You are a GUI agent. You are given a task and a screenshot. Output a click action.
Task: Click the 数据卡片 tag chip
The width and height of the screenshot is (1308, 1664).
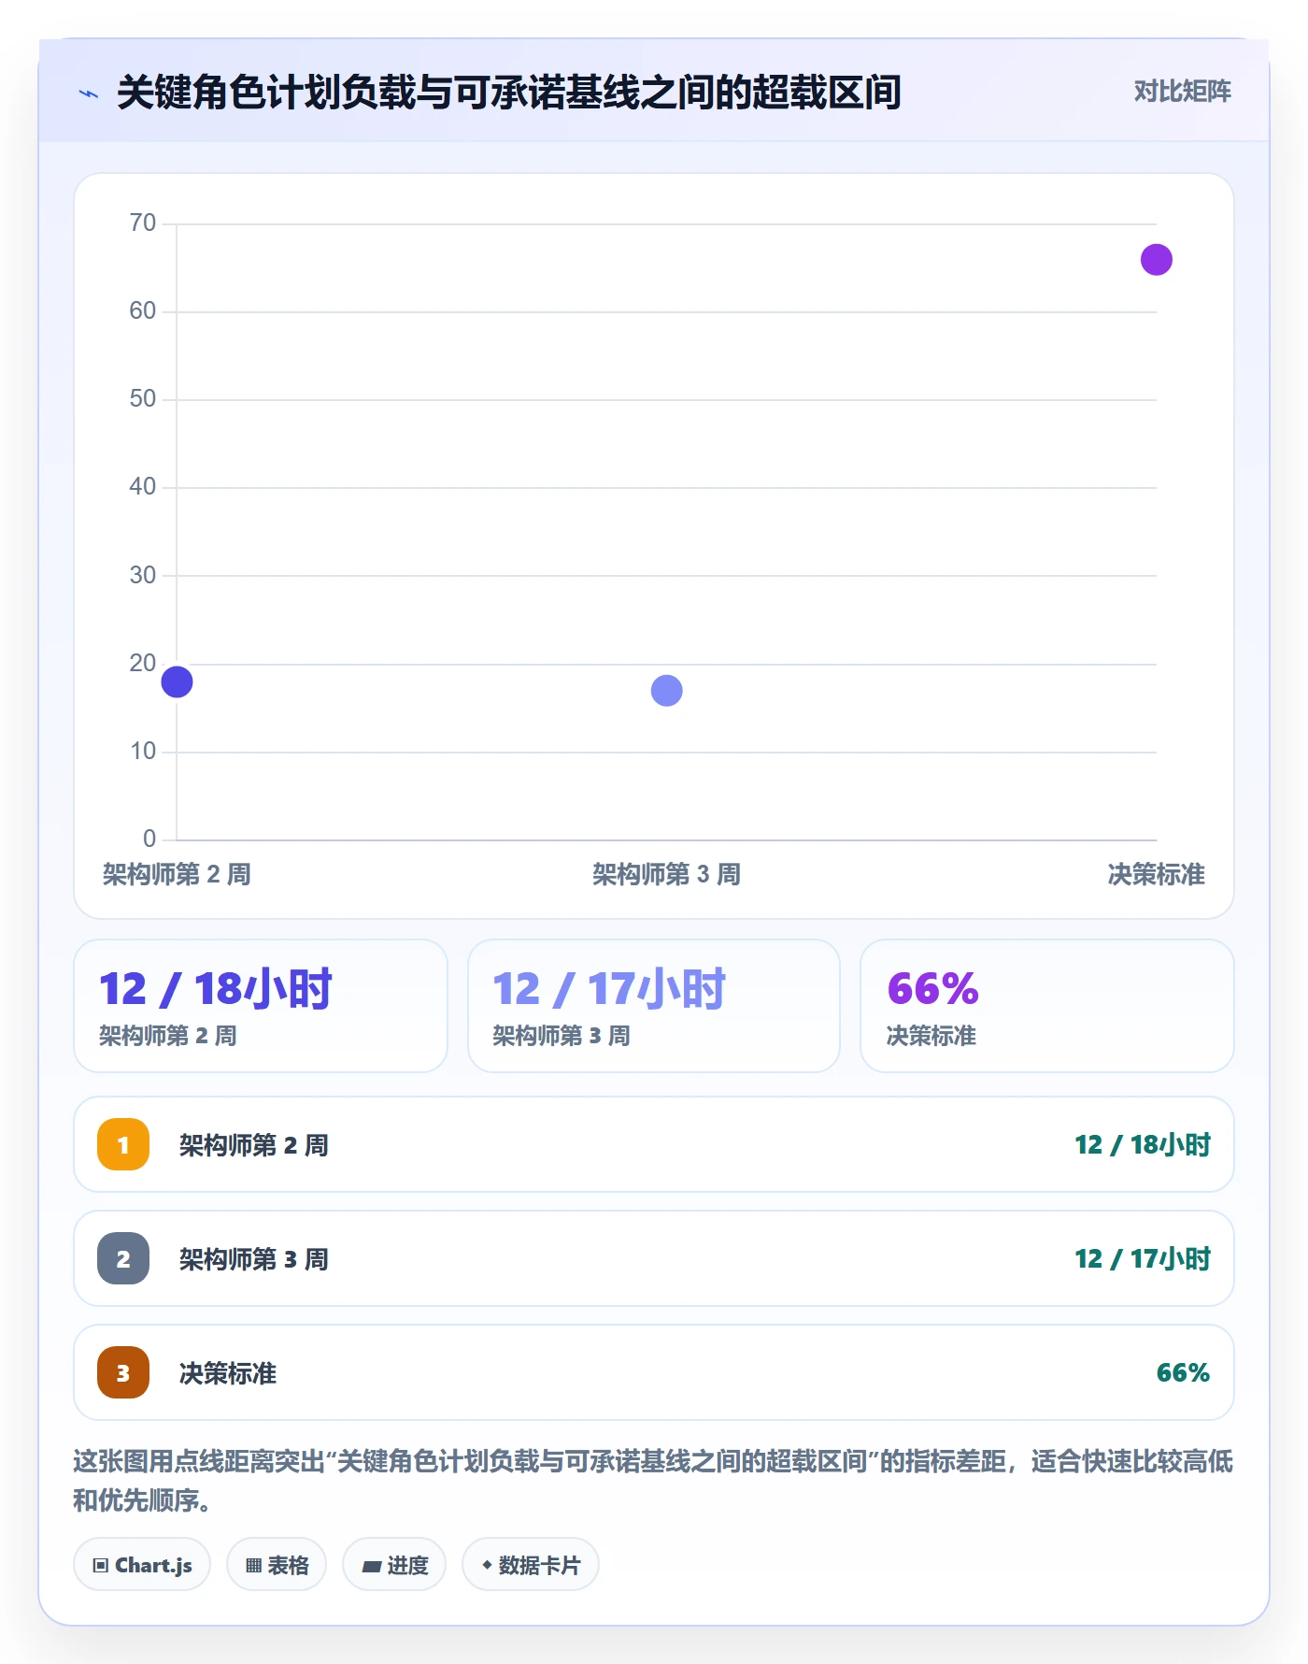(531, 1564)
